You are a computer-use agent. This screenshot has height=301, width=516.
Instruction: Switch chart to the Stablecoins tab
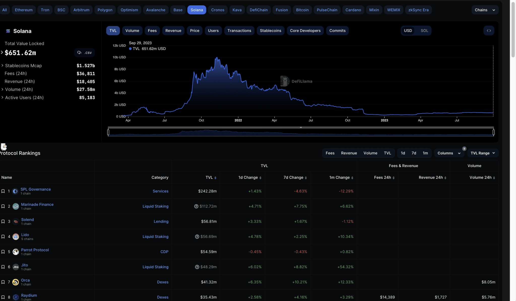(270, 31)
